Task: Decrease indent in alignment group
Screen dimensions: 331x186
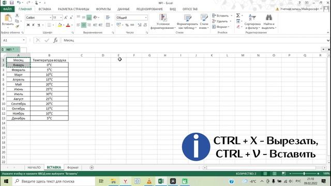Action: coord(95,25)
